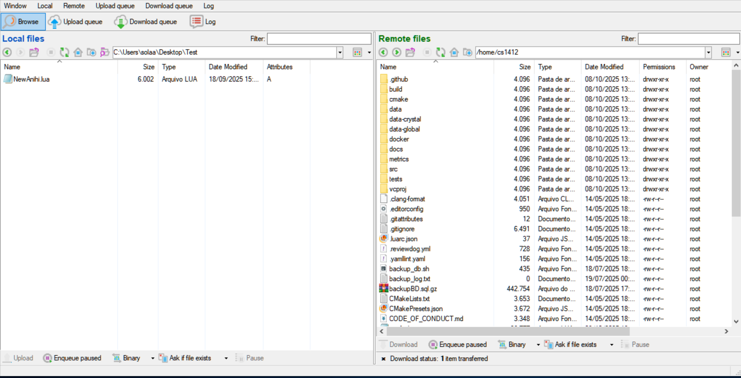Open the local Binary transfer mode dropdown
The height and width of the screenshot is (378, 741).
[x=153, y=358]
